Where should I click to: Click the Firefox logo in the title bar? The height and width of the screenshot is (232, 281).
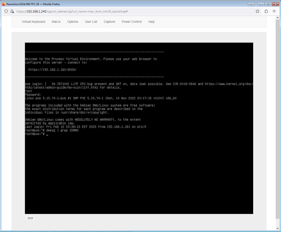tap(3, 4)
